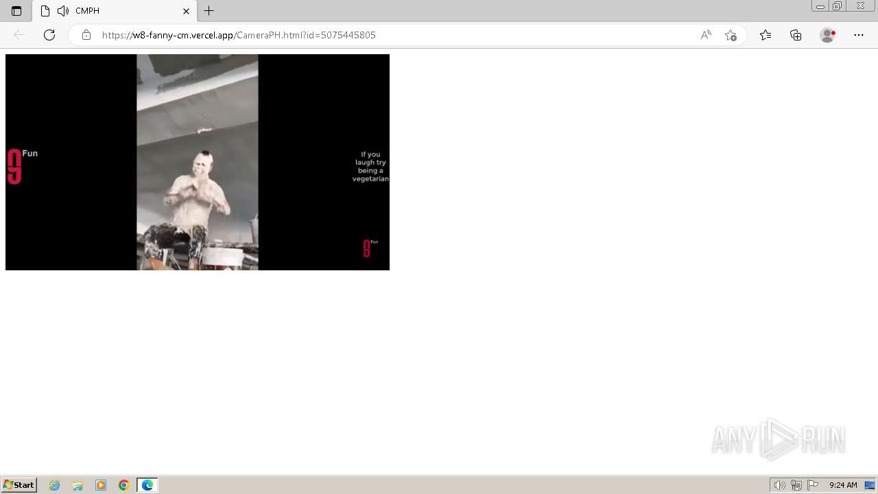Select the CMPH tab

coord(115,11)
